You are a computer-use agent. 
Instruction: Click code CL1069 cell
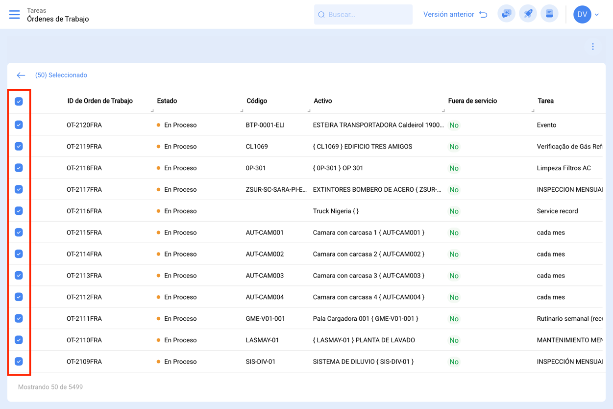pyautogui.click(x=257, y=147)
